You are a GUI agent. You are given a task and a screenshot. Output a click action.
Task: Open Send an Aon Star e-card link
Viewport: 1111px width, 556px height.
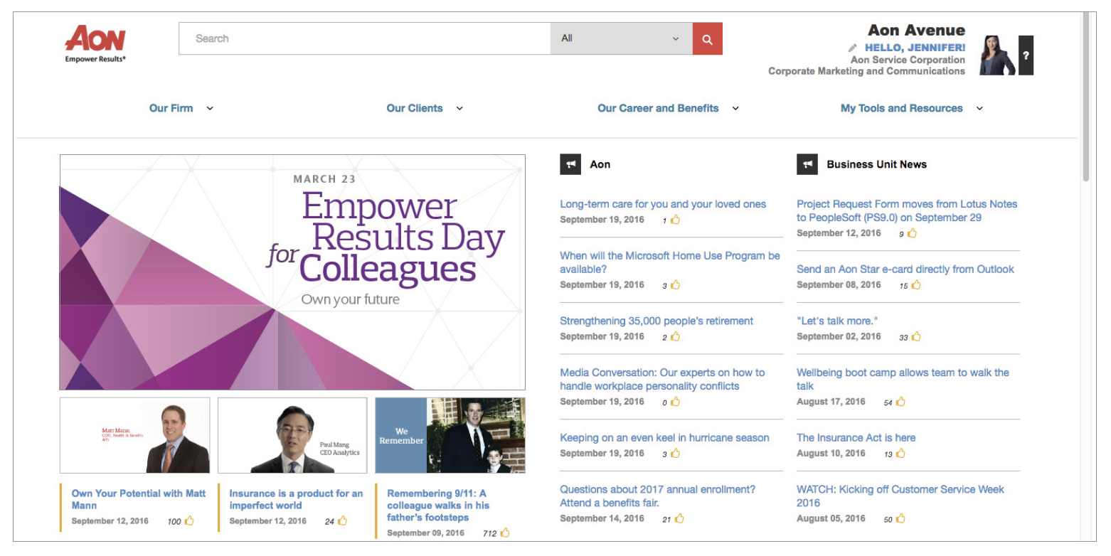[x=905, y=269]
